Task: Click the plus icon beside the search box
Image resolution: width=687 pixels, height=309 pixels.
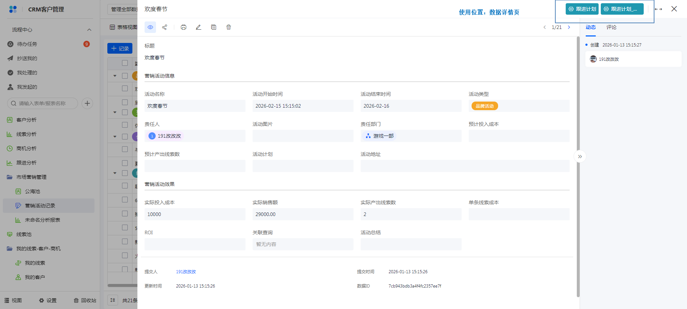Action: 87,103
